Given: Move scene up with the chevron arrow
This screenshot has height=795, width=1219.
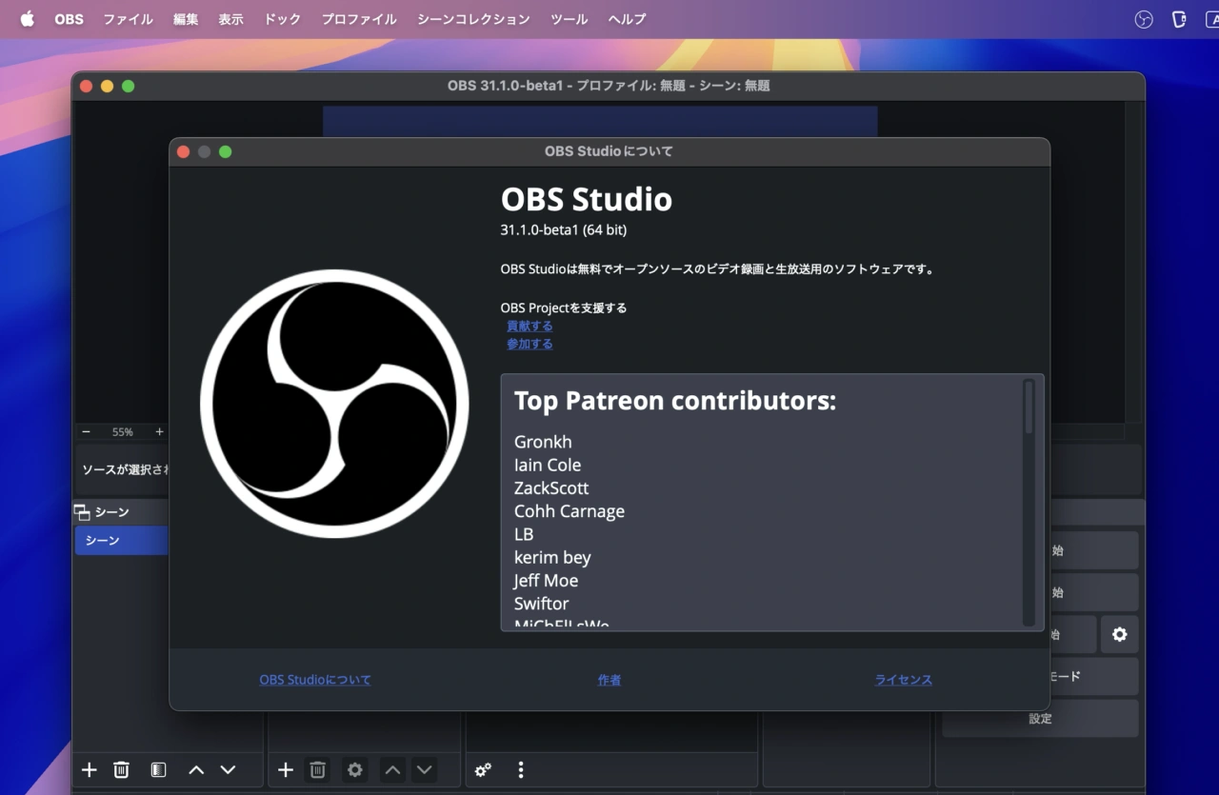Looking at the screenshot, I should pyautogui.click(x=196, y=770).
